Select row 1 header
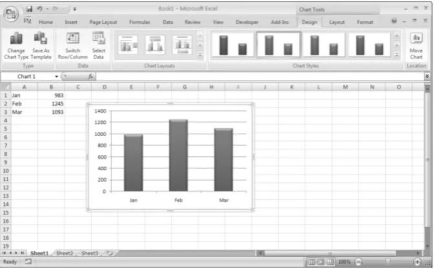This screenshot has width=435, height=269. tap(6, 96)
